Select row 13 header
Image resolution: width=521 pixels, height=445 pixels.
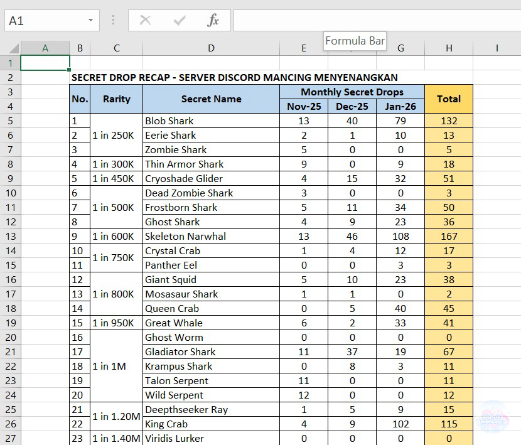click(10, 236)
